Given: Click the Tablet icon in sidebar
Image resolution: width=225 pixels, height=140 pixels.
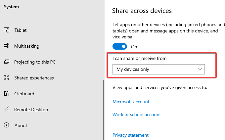Looking at the screenshot, I should coord(7,30).
